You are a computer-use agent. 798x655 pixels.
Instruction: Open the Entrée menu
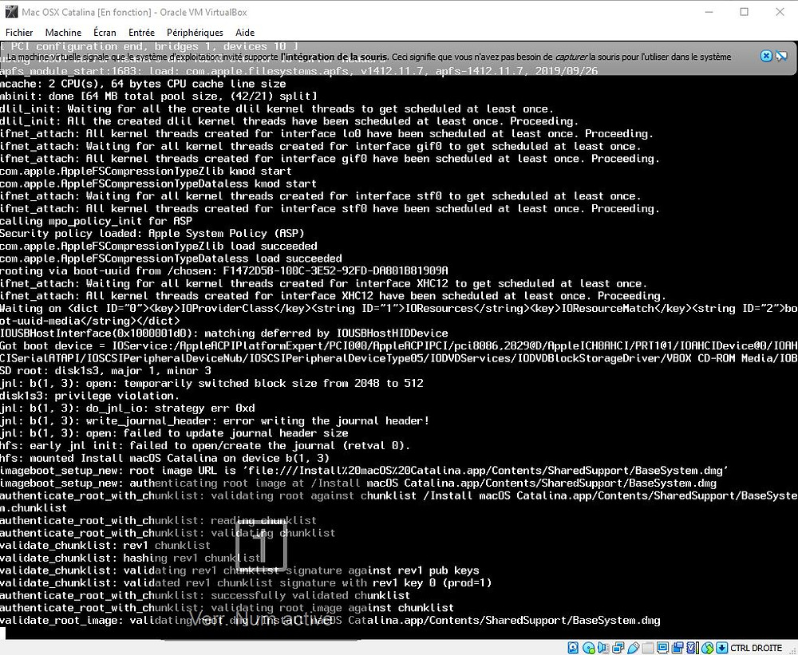tap(141, 33)
